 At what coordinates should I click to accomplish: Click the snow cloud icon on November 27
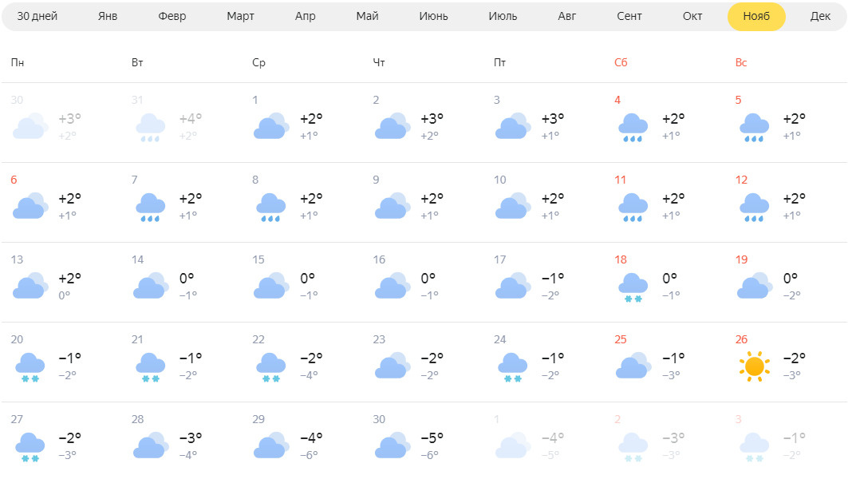point(30,447)
